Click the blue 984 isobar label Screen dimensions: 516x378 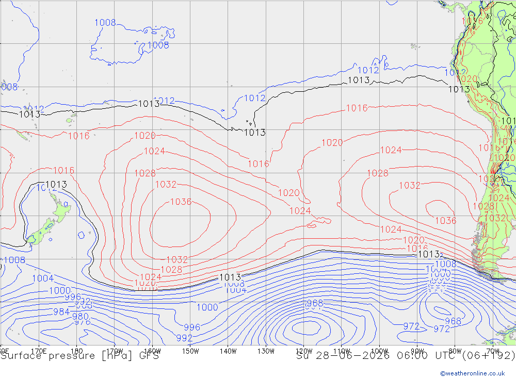(61, 311)
